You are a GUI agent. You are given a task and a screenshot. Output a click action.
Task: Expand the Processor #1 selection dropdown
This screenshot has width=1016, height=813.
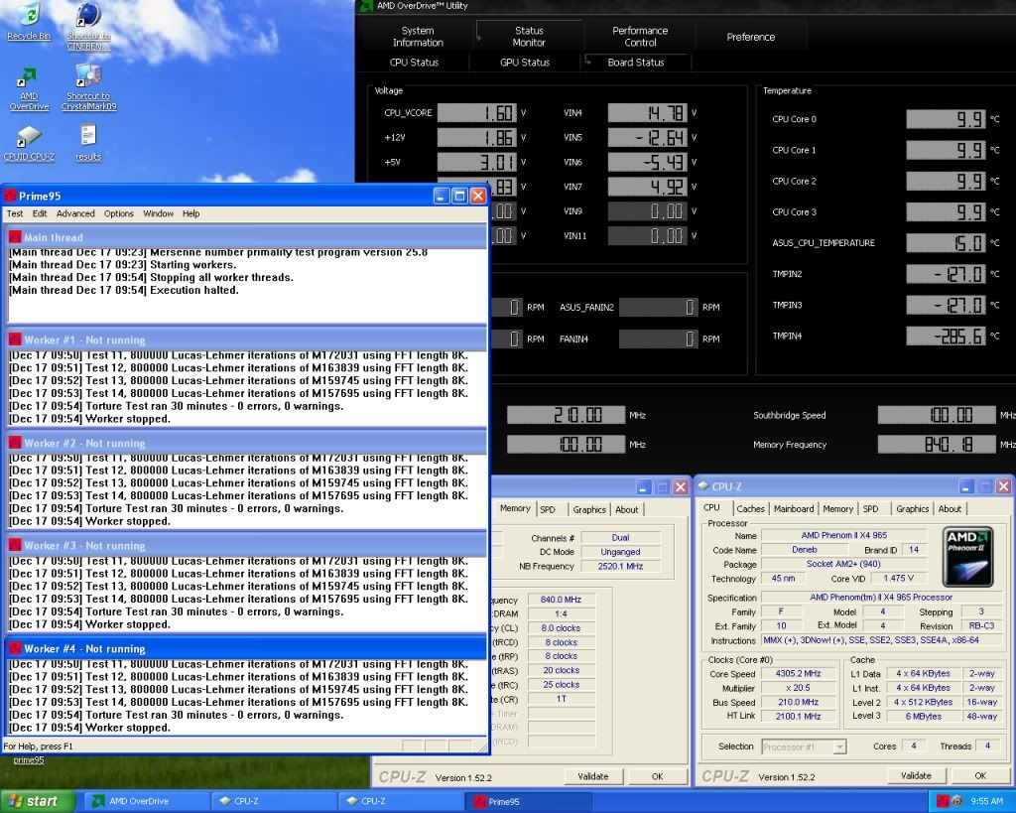click(x=804, y=746)
